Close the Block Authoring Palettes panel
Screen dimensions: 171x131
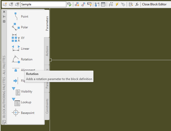click(x=4, y=12)
